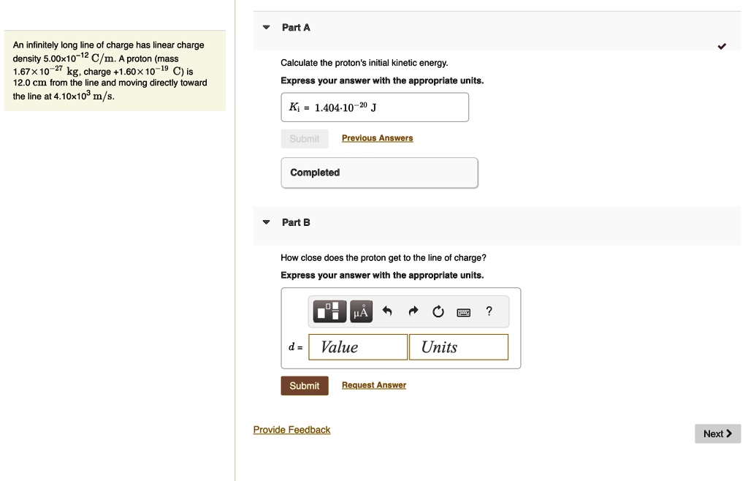This screenshot has height=481, width=748.
Task: Click the Part A header label
Action: pyautogui.click(x=296, y=28)
